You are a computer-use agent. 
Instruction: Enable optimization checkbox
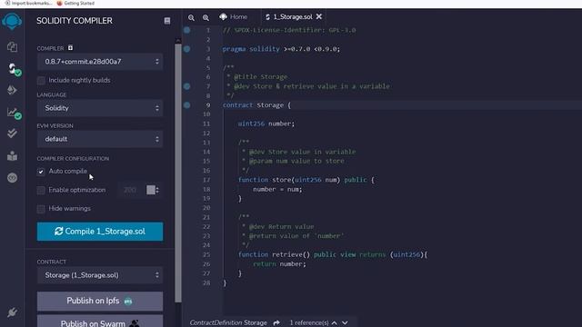(41, 190)
